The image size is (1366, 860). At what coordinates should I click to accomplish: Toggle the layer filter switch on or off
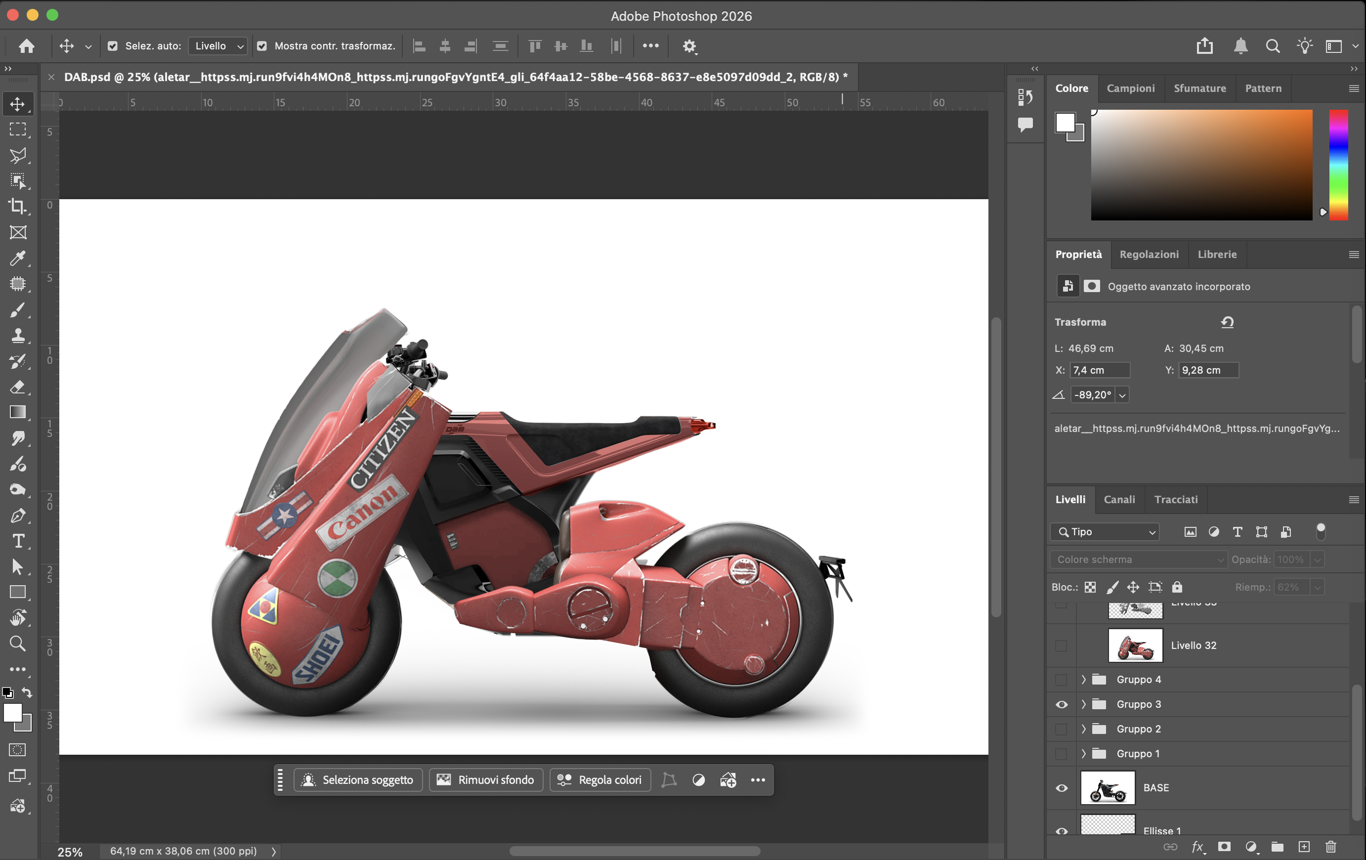1321,531
